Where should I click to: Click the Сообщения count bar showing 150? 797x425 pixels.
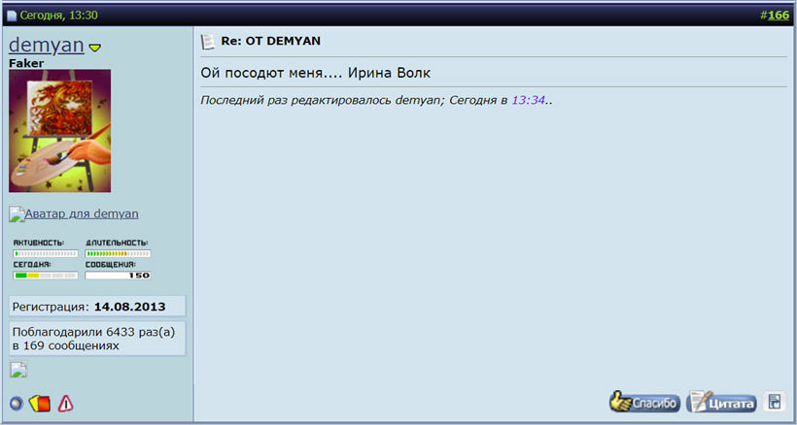(x=118, y=276)
